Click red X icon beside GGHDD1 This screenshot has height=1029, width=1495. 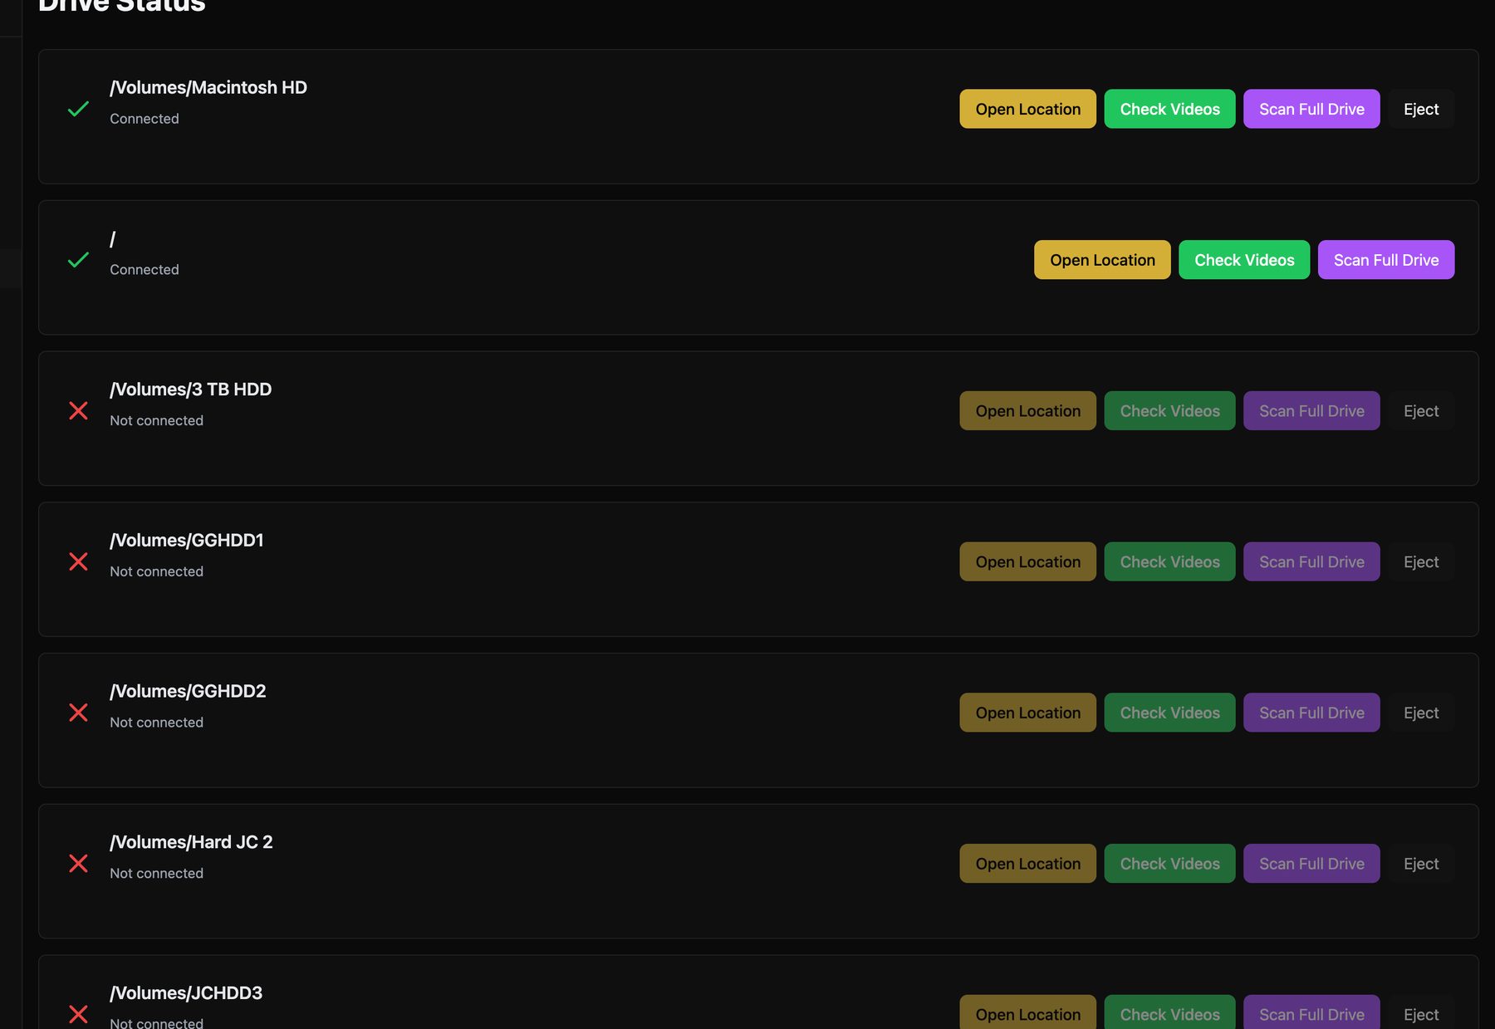point(78,561)
